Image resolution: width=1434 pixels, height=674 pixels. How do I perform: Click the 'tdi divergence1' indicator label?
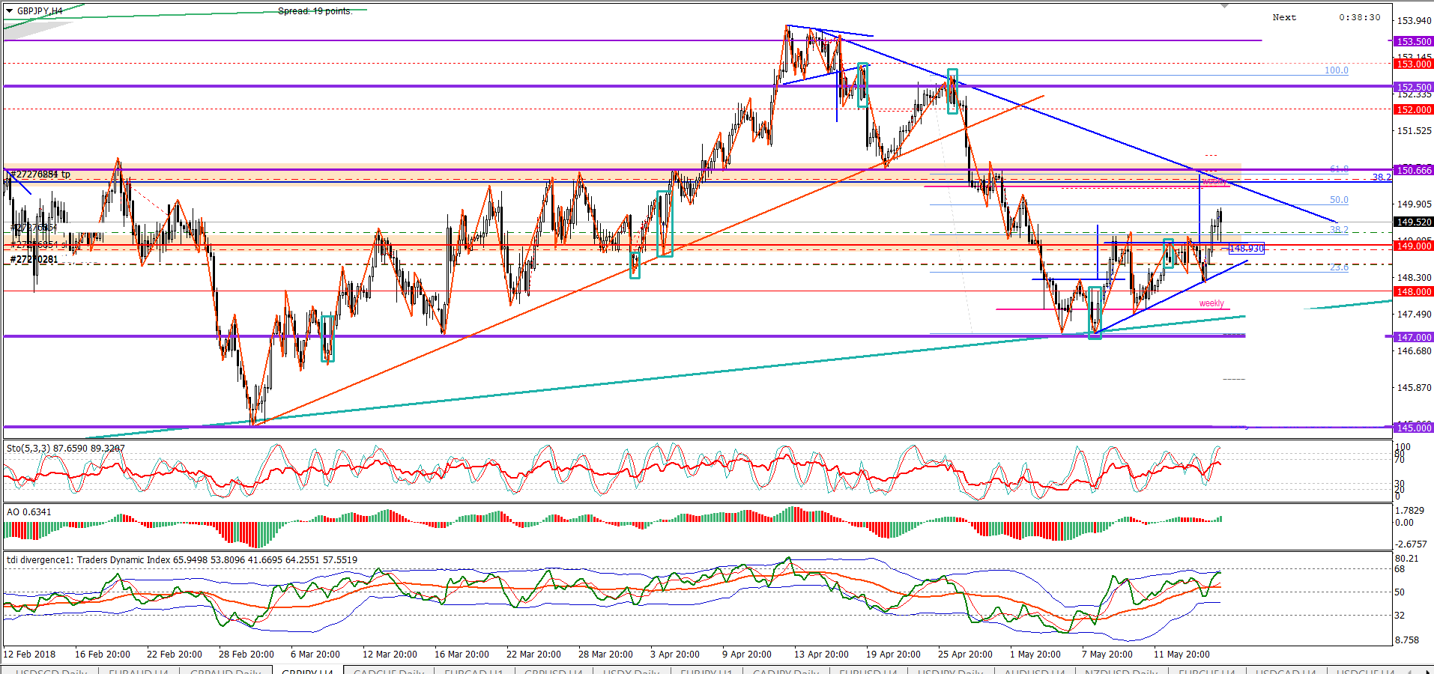pos(182,560)
